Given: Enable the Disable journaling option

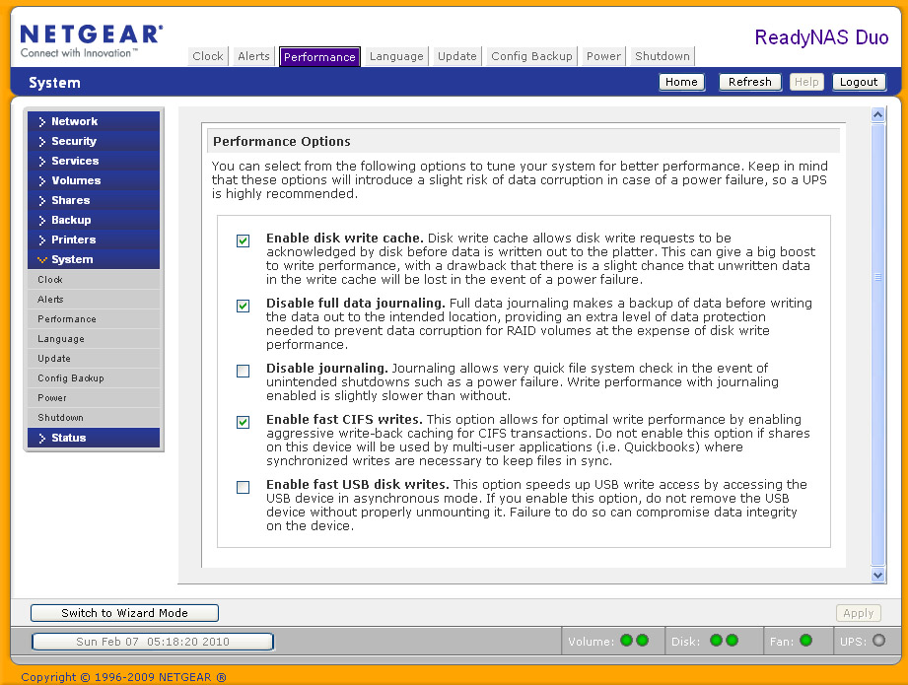Looking at the screenshot, I should (x=243, y=371).
